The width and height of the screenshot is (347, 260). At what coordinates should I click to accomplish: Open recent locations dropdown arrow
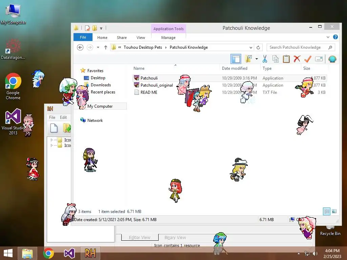tap(98, 47)
